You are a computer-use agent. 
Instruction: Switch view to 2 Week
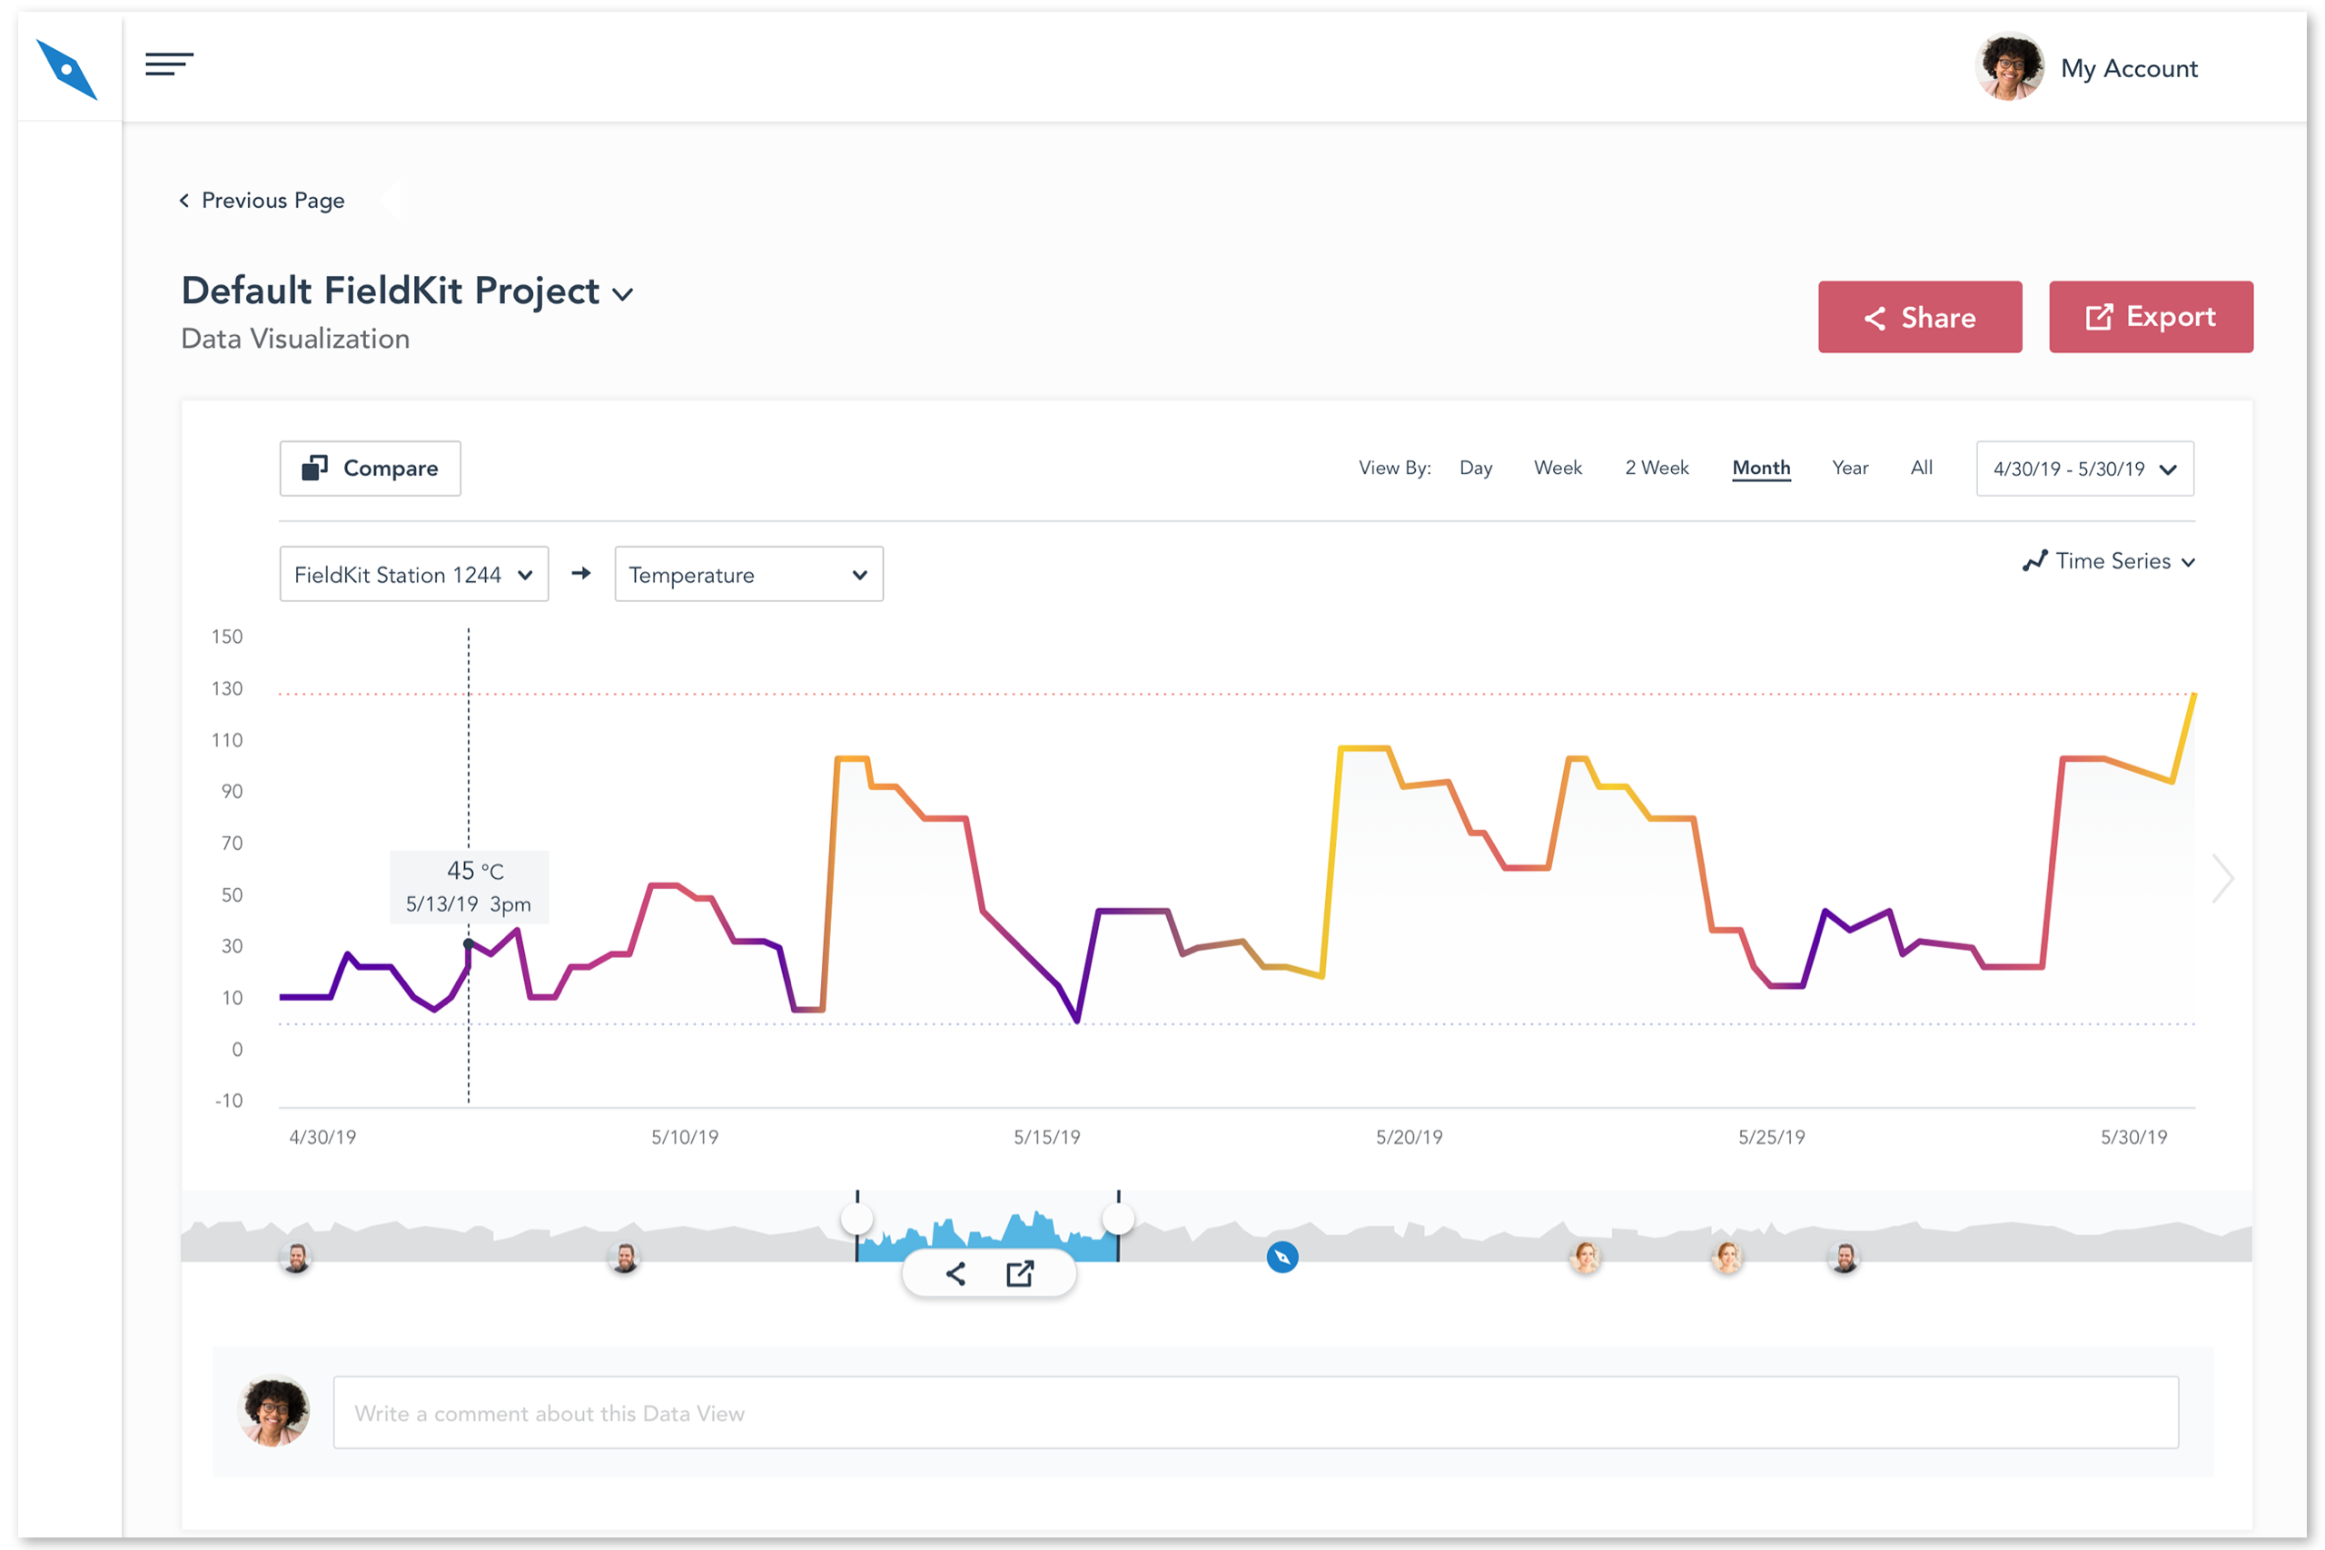tap(1656, 468)
